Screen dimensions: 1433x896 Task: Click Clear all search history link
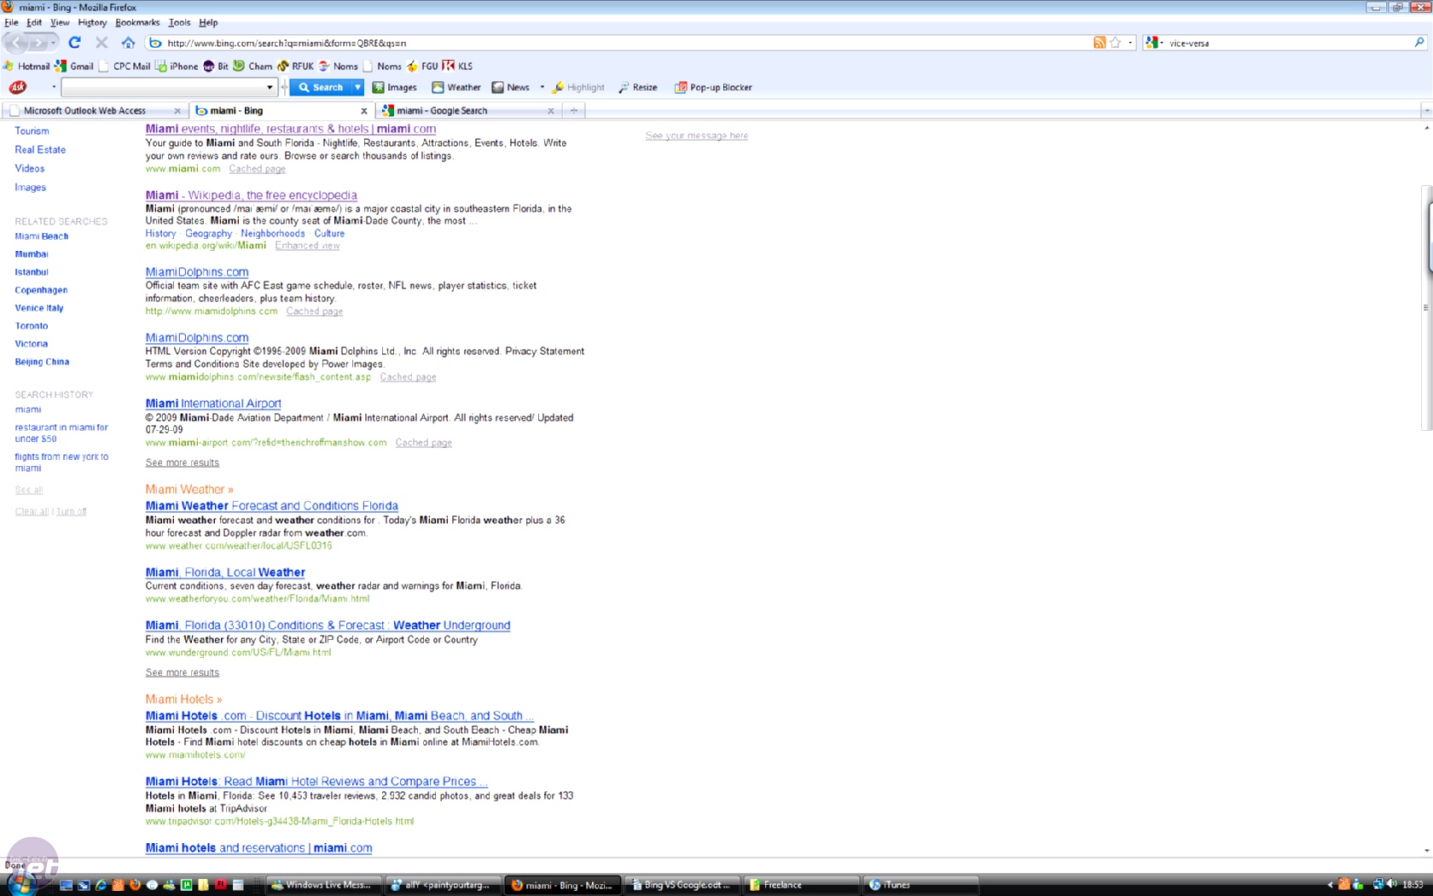pos(32,512)
